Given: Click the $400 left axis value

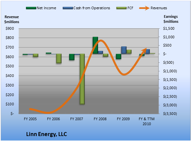Looking at the screenshot, I should (x=10, y=76).
